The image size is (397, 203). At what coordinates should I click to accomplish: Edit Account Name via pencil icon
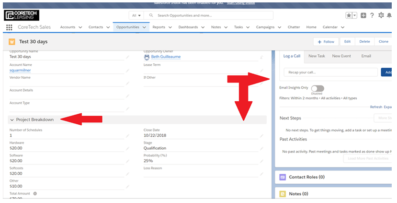coord(127,71)
